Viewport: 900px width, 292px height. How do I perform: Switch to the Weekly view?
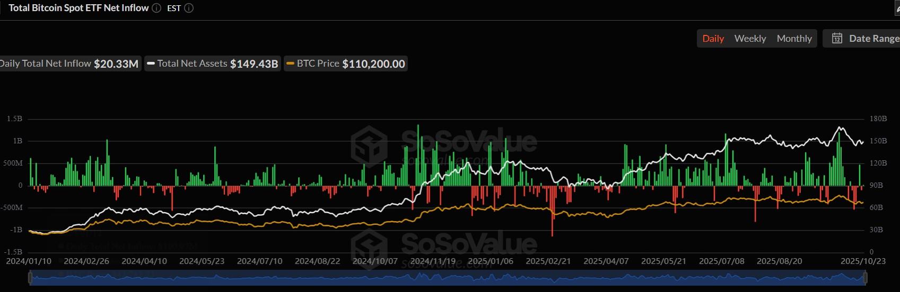click(750, 38)
